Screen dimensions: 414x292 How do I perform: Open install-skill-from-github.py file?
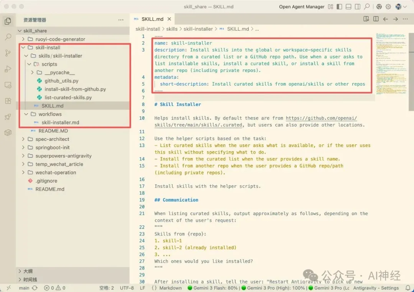click(x=75, y=89)
